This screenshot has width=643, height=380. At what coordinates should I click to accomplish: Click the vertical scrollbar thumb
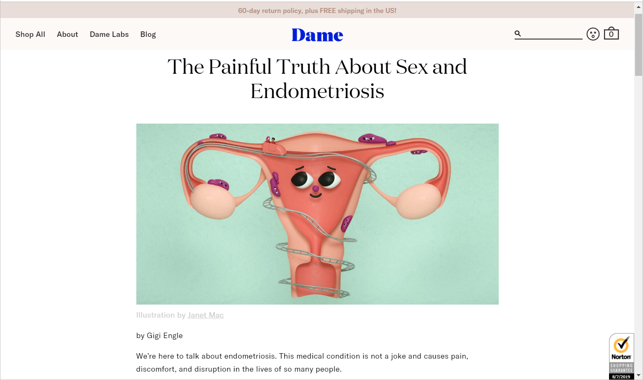click(x=638, y=44)
